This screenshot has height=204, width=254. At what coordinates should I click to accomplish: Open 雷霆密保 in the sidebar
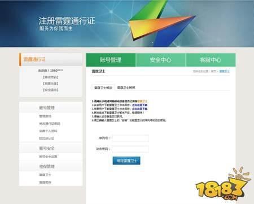pos(45,182)
